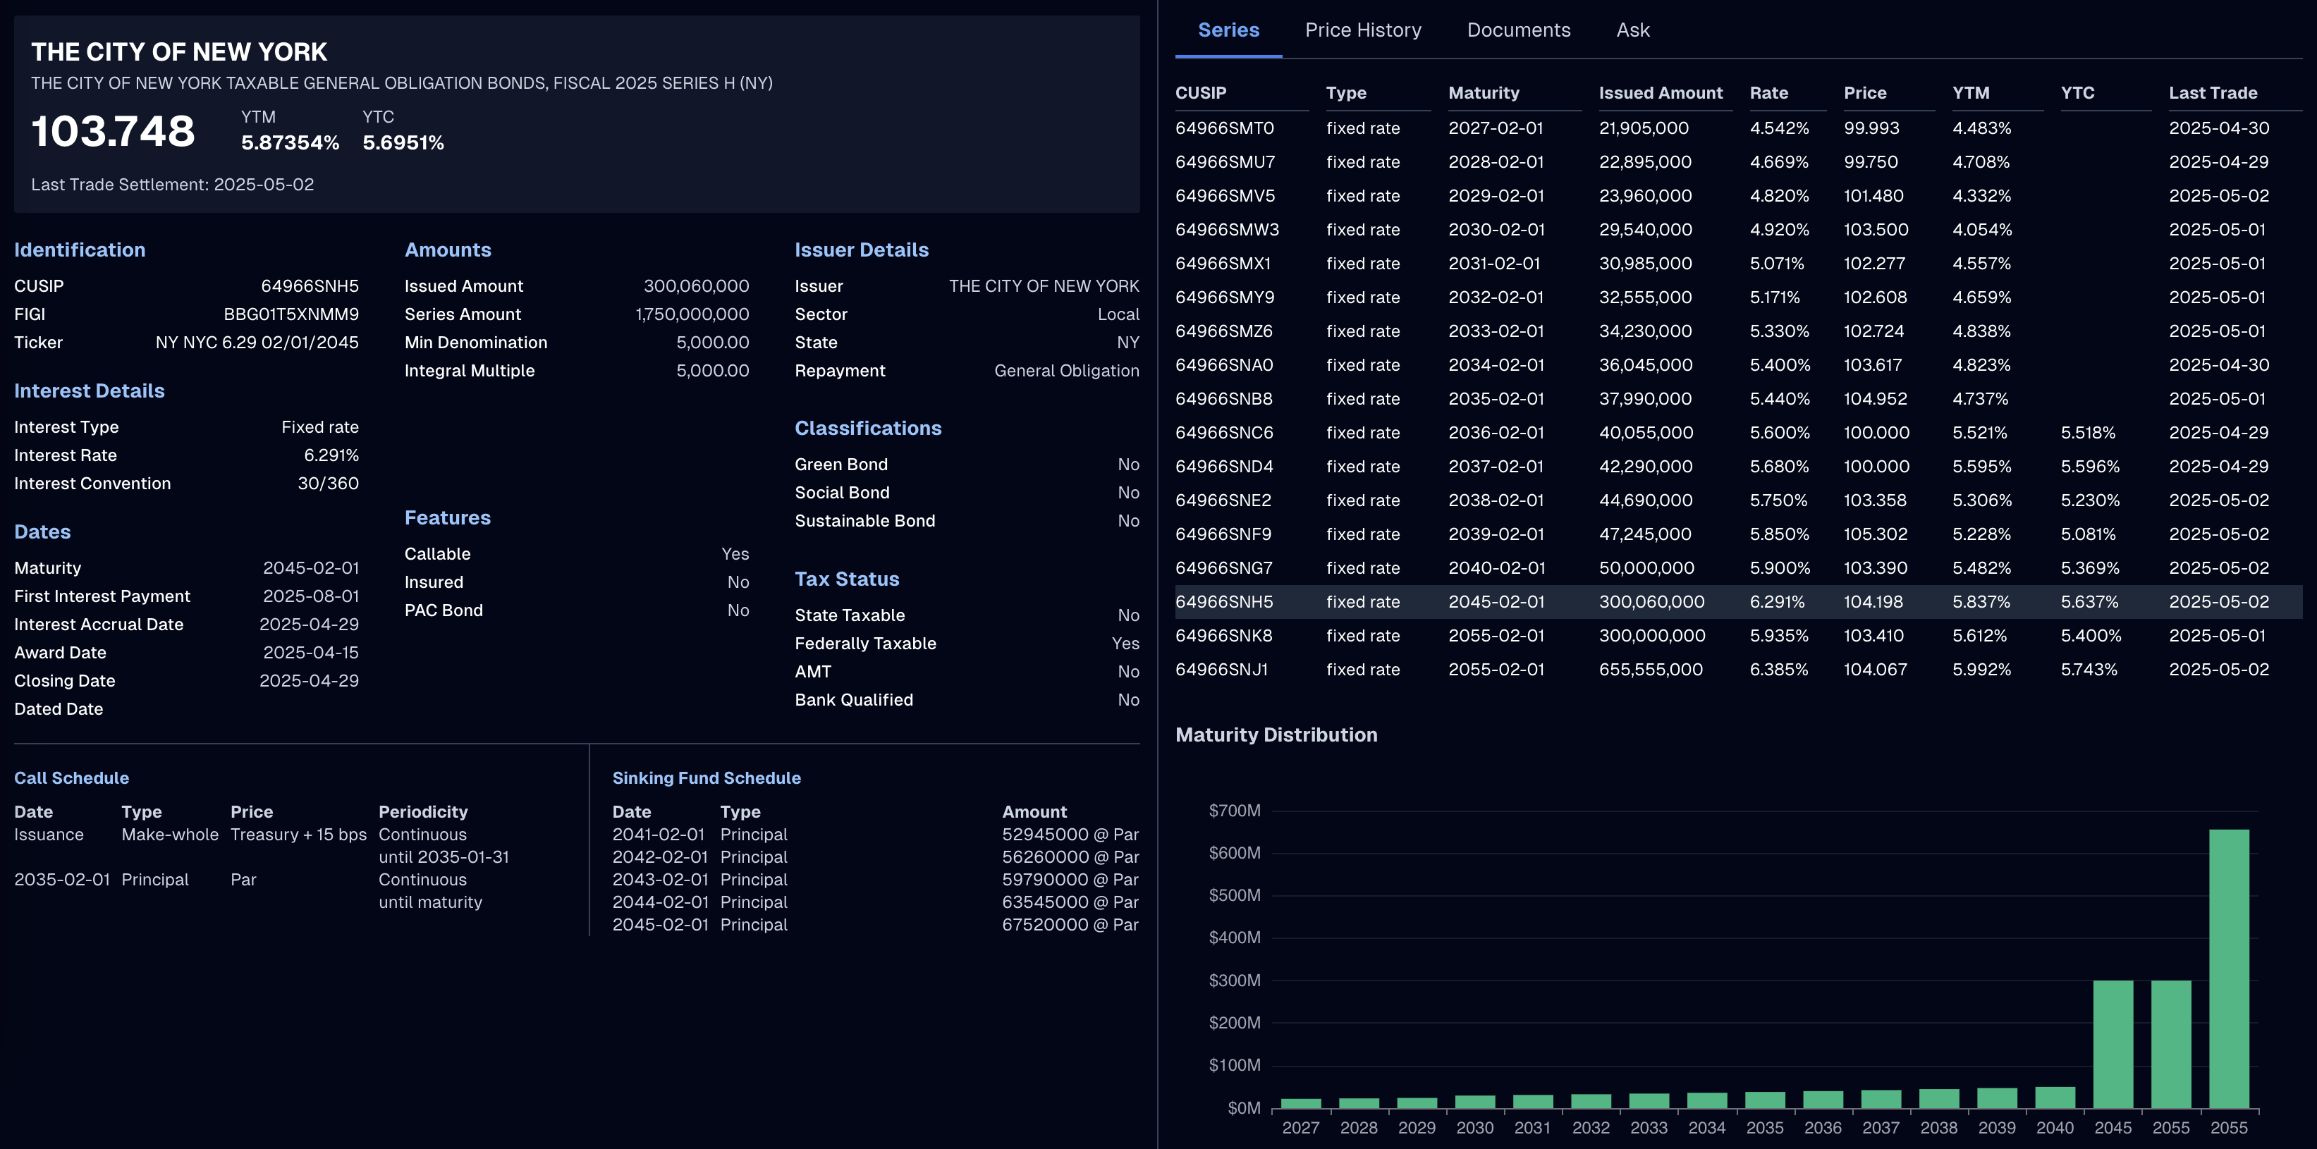Sort by Rate column header
Viewport: 2317px width, 1149px height.
point(1768,92)
